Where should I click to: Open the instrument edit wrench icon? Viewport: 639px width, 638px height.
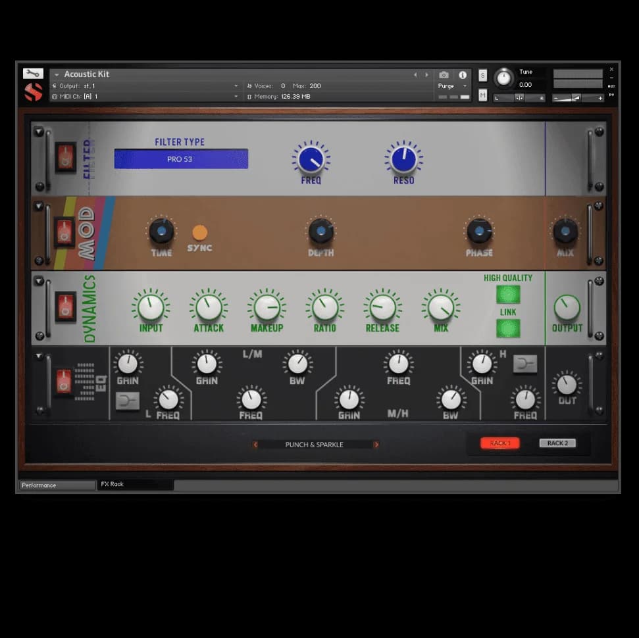33,73
